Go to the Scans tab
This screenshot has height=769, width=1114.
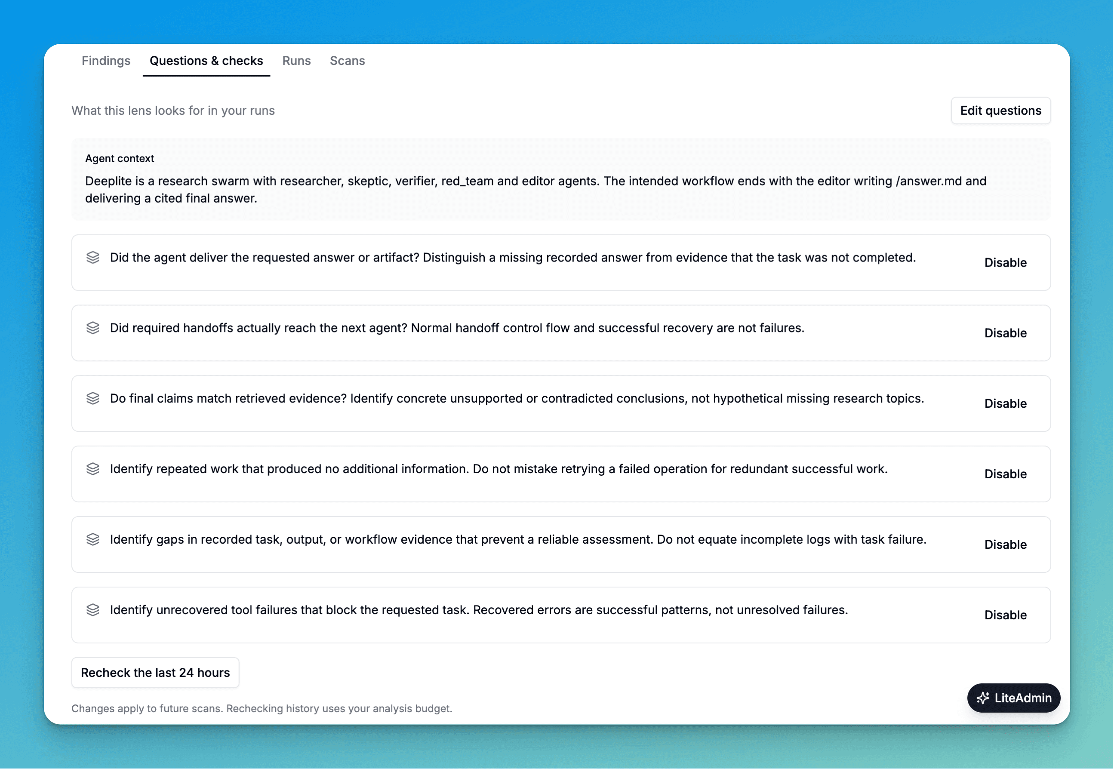[x=348, y=61]
